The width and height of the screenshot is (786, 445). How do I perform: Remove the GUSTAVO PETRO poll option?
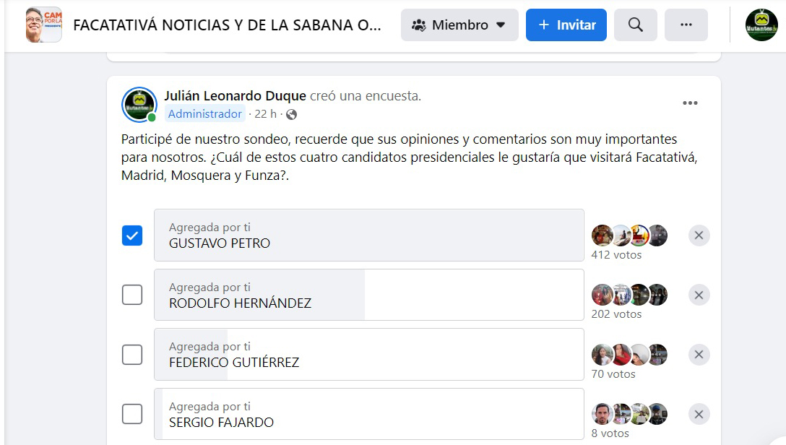point(699,236)
